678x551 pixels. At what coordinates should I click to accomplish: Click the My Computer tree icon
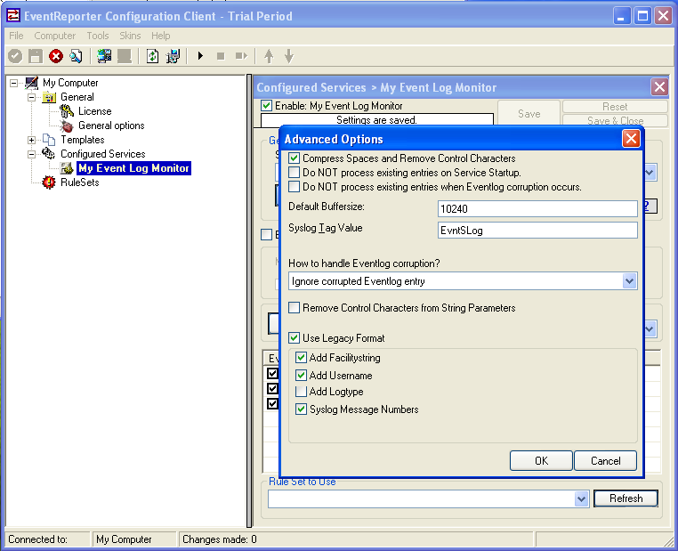[x=32, y=83]
